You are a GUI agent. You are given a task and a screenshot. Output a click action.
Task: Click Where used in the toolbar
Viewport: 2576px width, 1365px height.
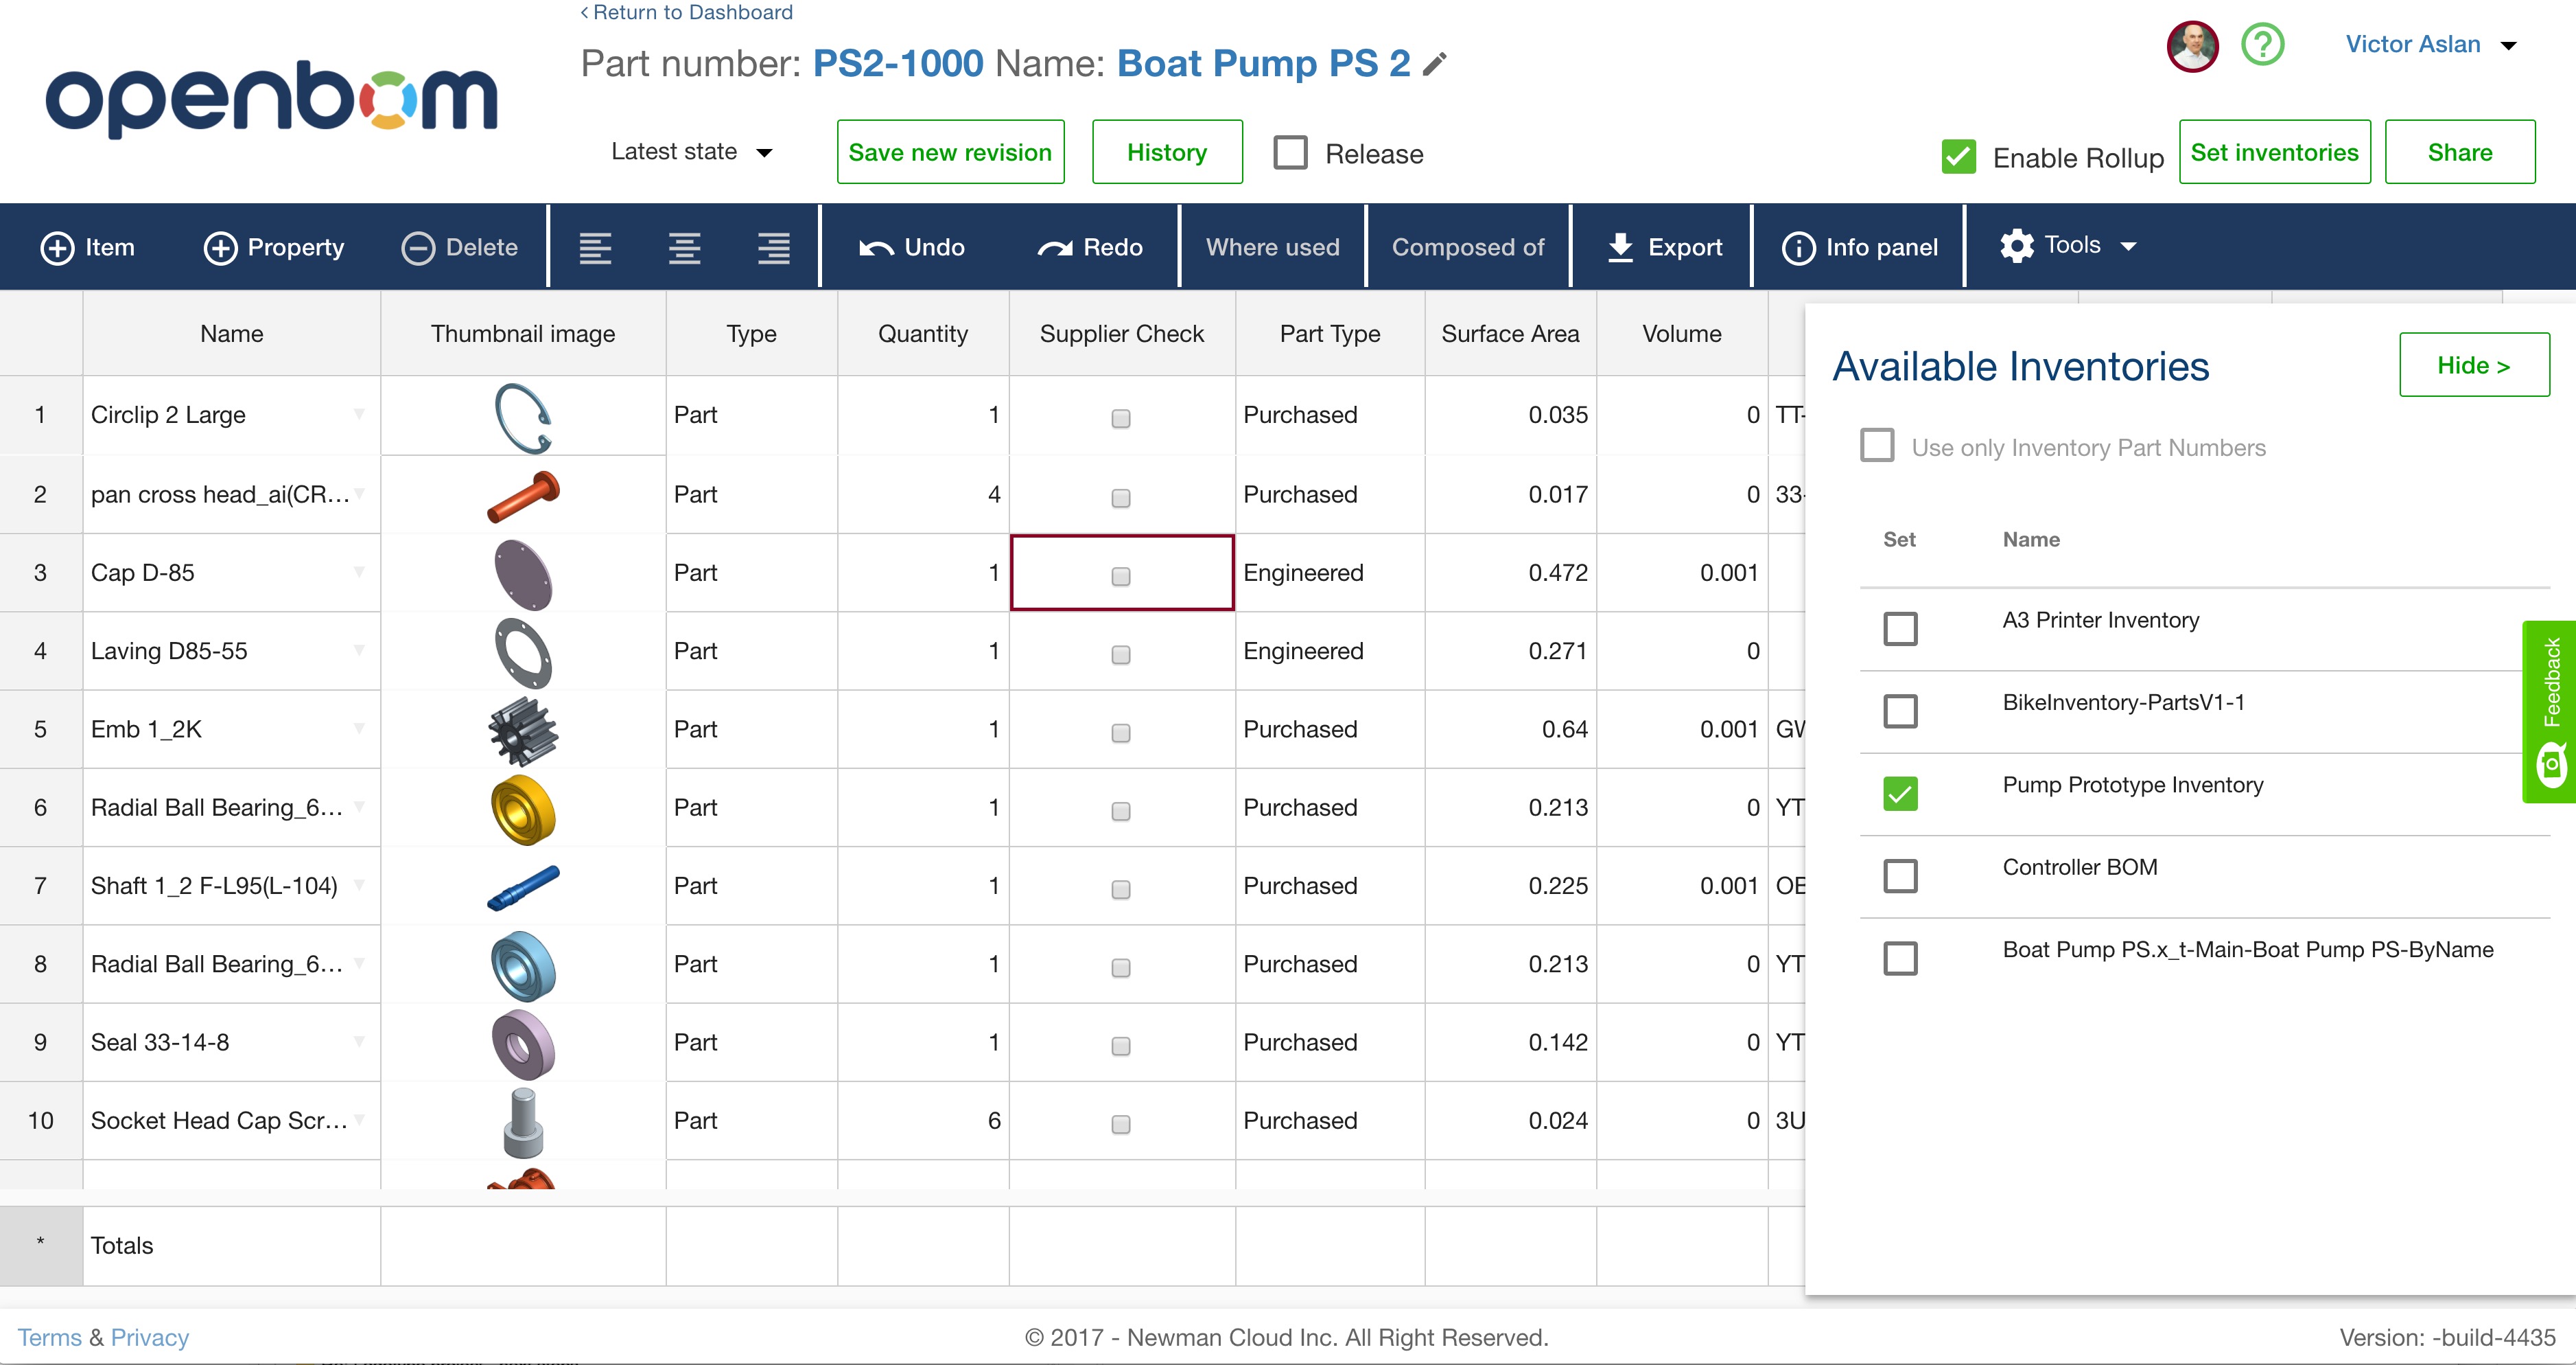[x=1272, y=247]
